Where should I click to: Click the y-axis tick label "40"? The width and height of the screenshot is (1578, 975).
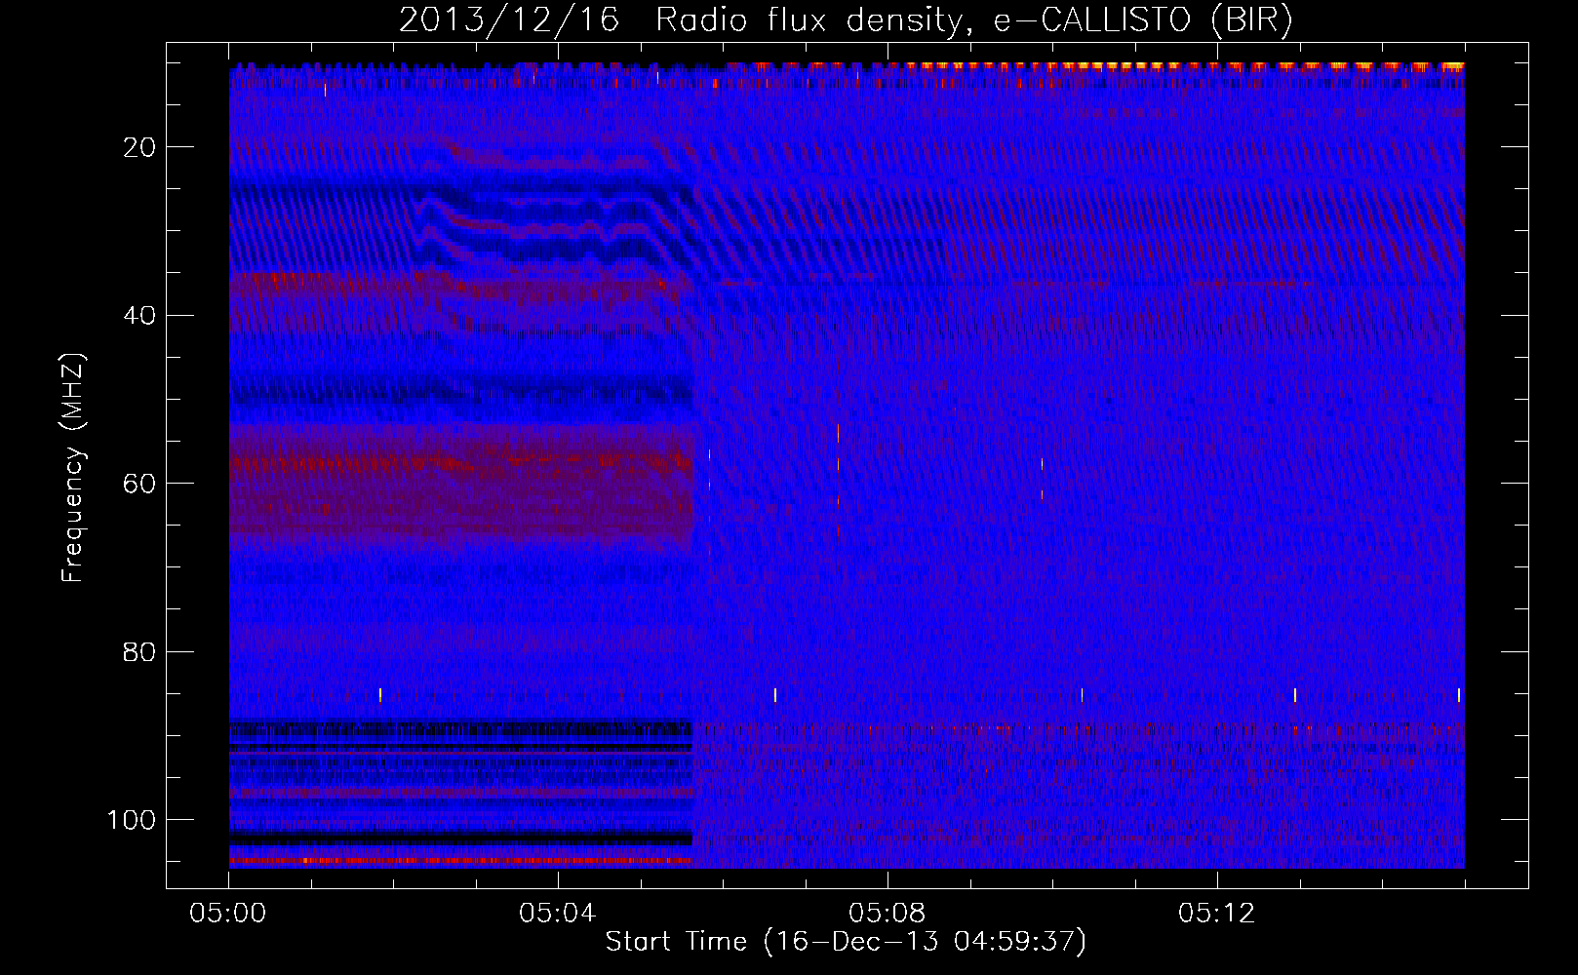pos(140,315)
